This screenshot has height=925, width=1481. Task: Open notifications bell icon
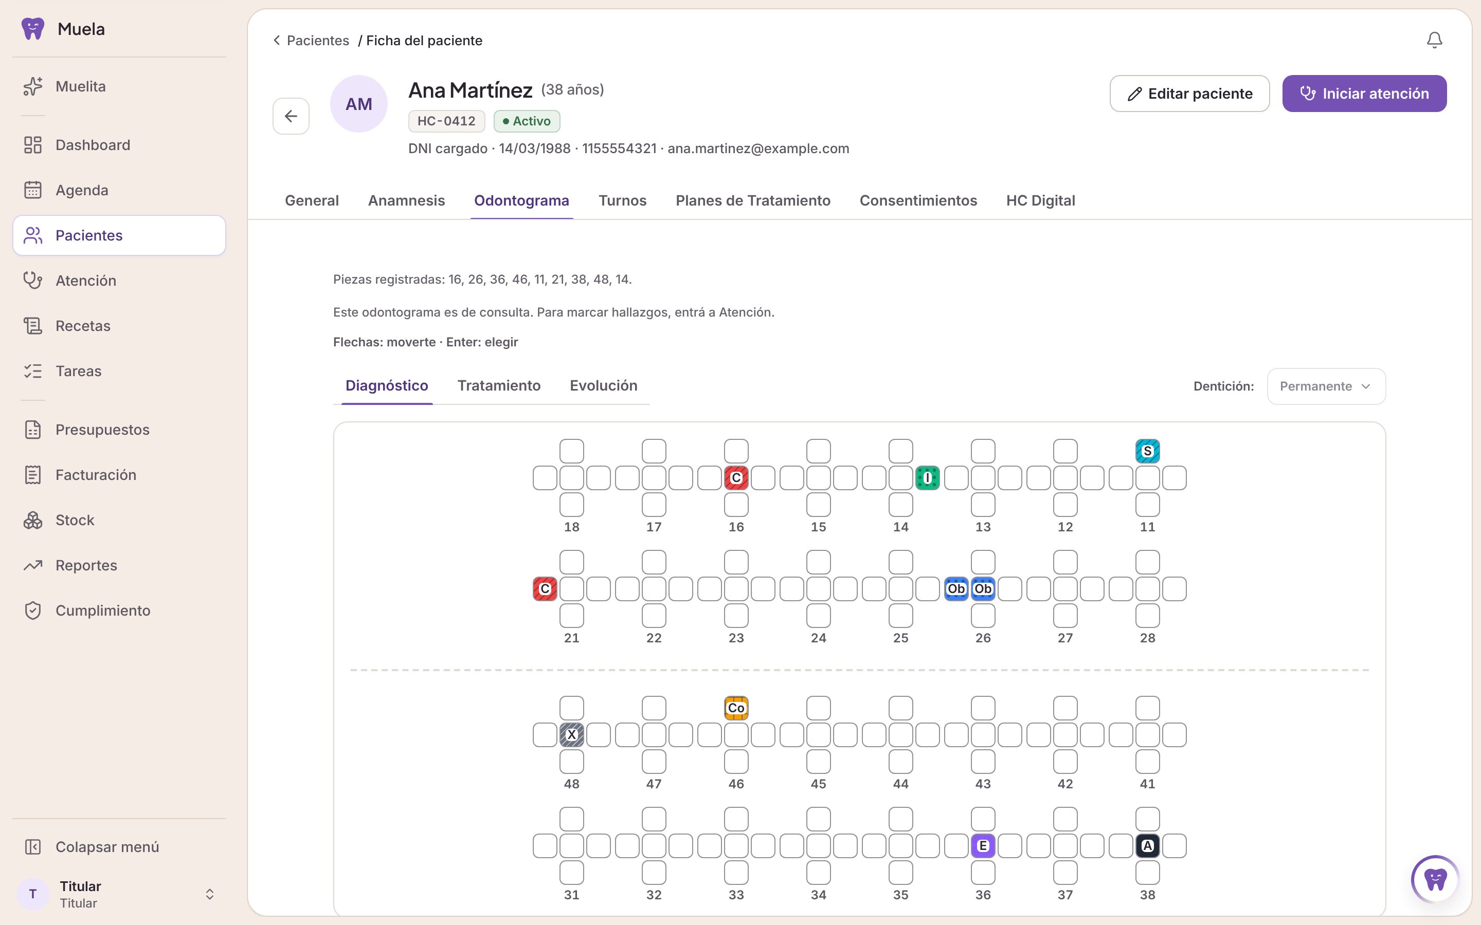click(1435, 41)
